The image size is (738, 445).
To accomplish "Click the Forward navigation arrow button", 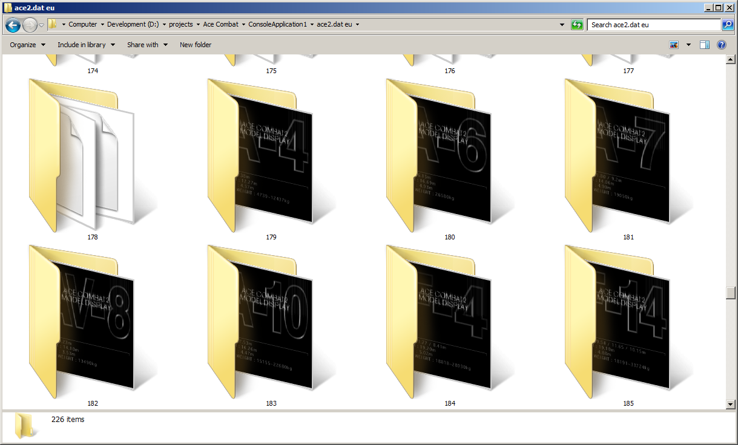I will click(x=30, y=25).
